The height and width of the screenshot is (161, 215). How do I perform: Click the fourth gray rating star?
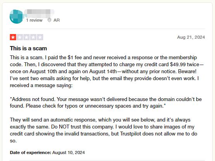[x=33, y=37]
